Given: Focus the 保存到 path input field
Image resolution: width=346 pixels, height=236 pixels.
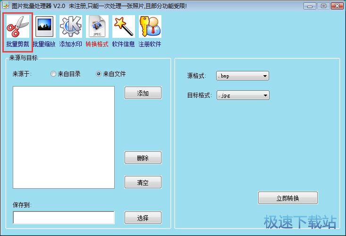Looking at the screenshot, I should click(64, 218).
